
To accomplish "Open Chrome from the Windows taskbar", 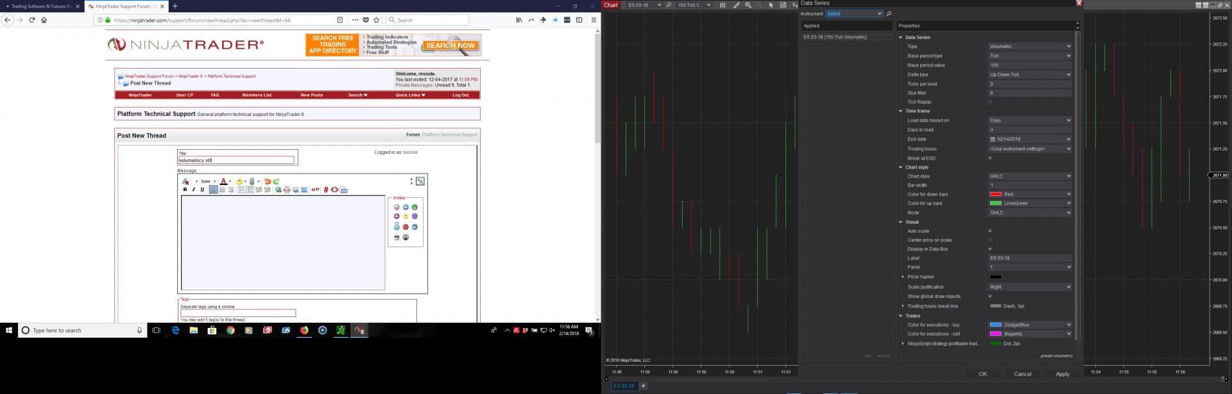I will pyautogui.click(x=230, y=331).
